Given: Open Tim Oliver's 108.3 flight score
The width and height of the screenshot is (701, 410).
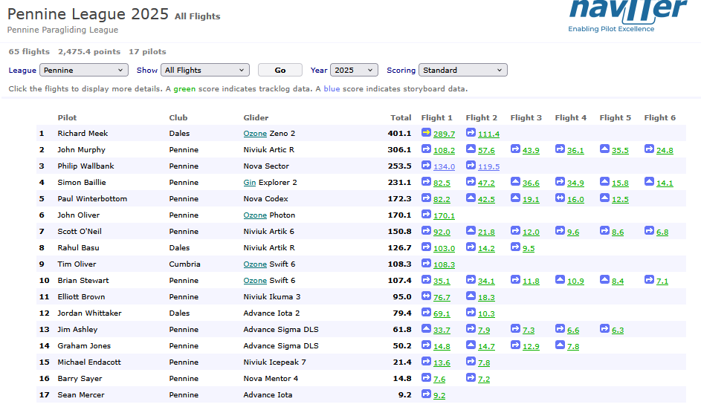Looking at the screenshot, I should click(444, 265).
